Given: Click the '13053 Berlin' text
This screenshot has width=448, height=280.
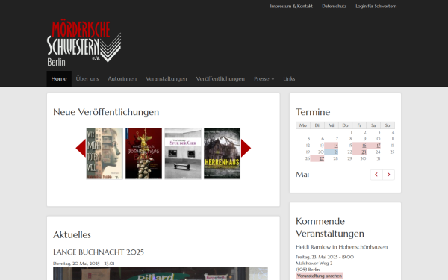Looking at the screenshot, I should pos(308,270).
